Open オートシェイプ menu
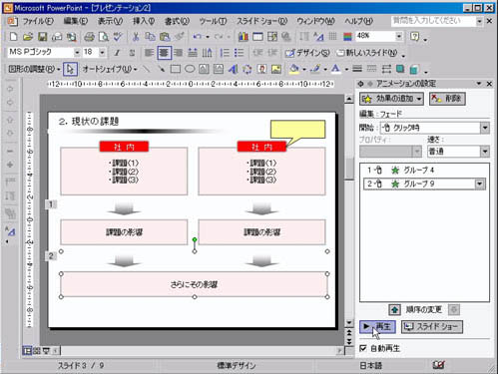The height and width of the screenshot is (374, 498). pos(110,69)
